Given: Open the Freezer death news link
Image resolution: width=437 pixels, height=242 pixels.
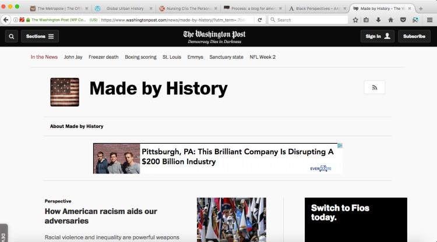Looking at the screenshot, I should (x=103, y=57).
